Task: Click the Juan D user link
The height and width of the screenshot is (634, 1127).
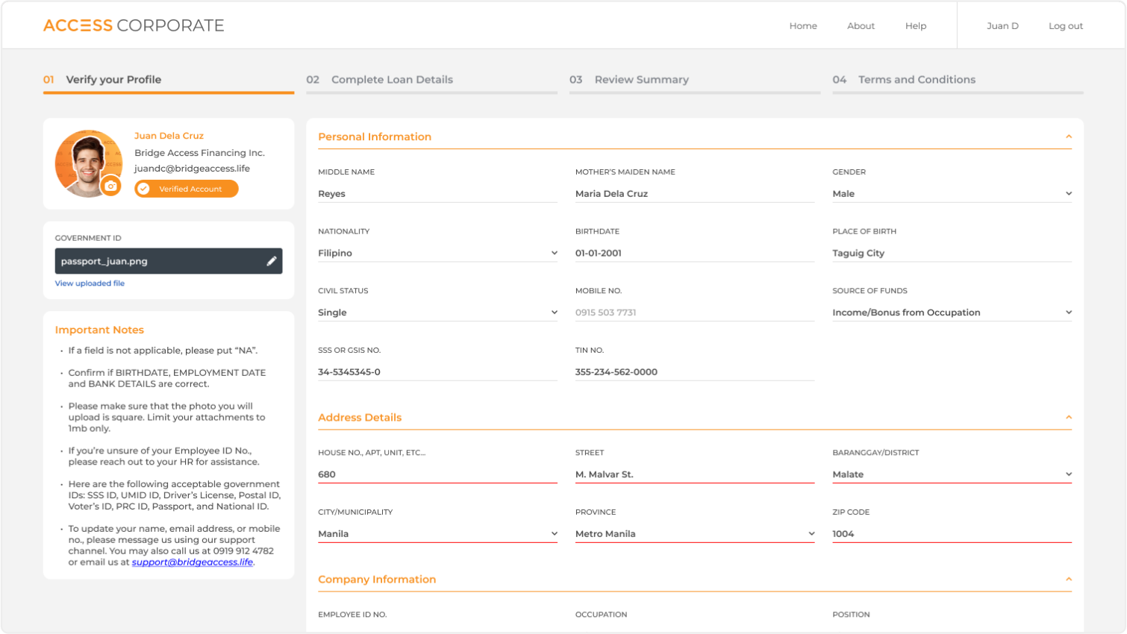Action: (1002, 26)
